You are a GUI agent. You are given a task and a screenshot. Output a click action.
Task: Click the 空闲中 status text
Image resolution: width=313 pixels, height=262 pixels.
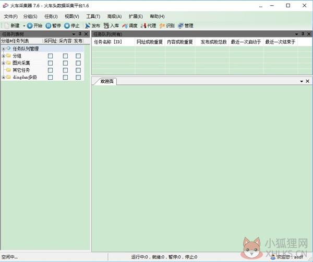point(9,257)
